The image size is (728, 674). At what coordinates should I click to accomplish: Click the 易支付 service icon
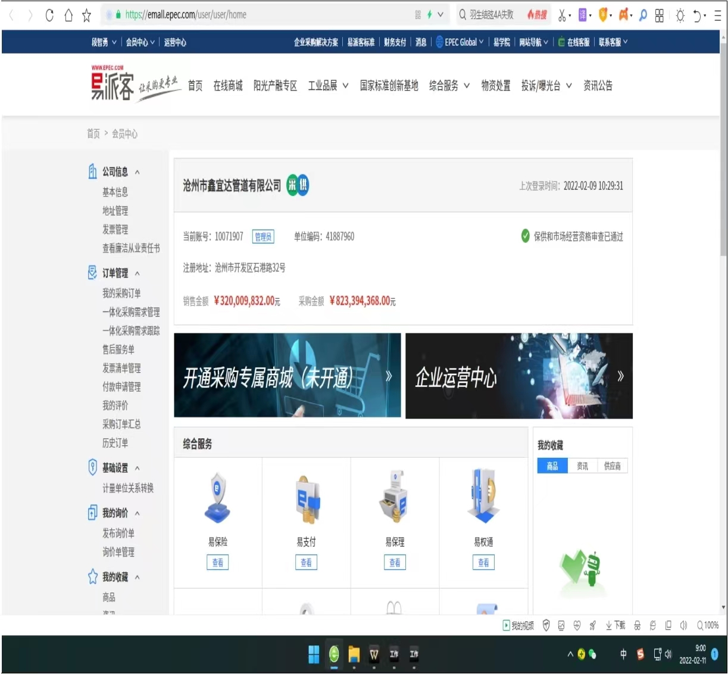coord(307,499)
